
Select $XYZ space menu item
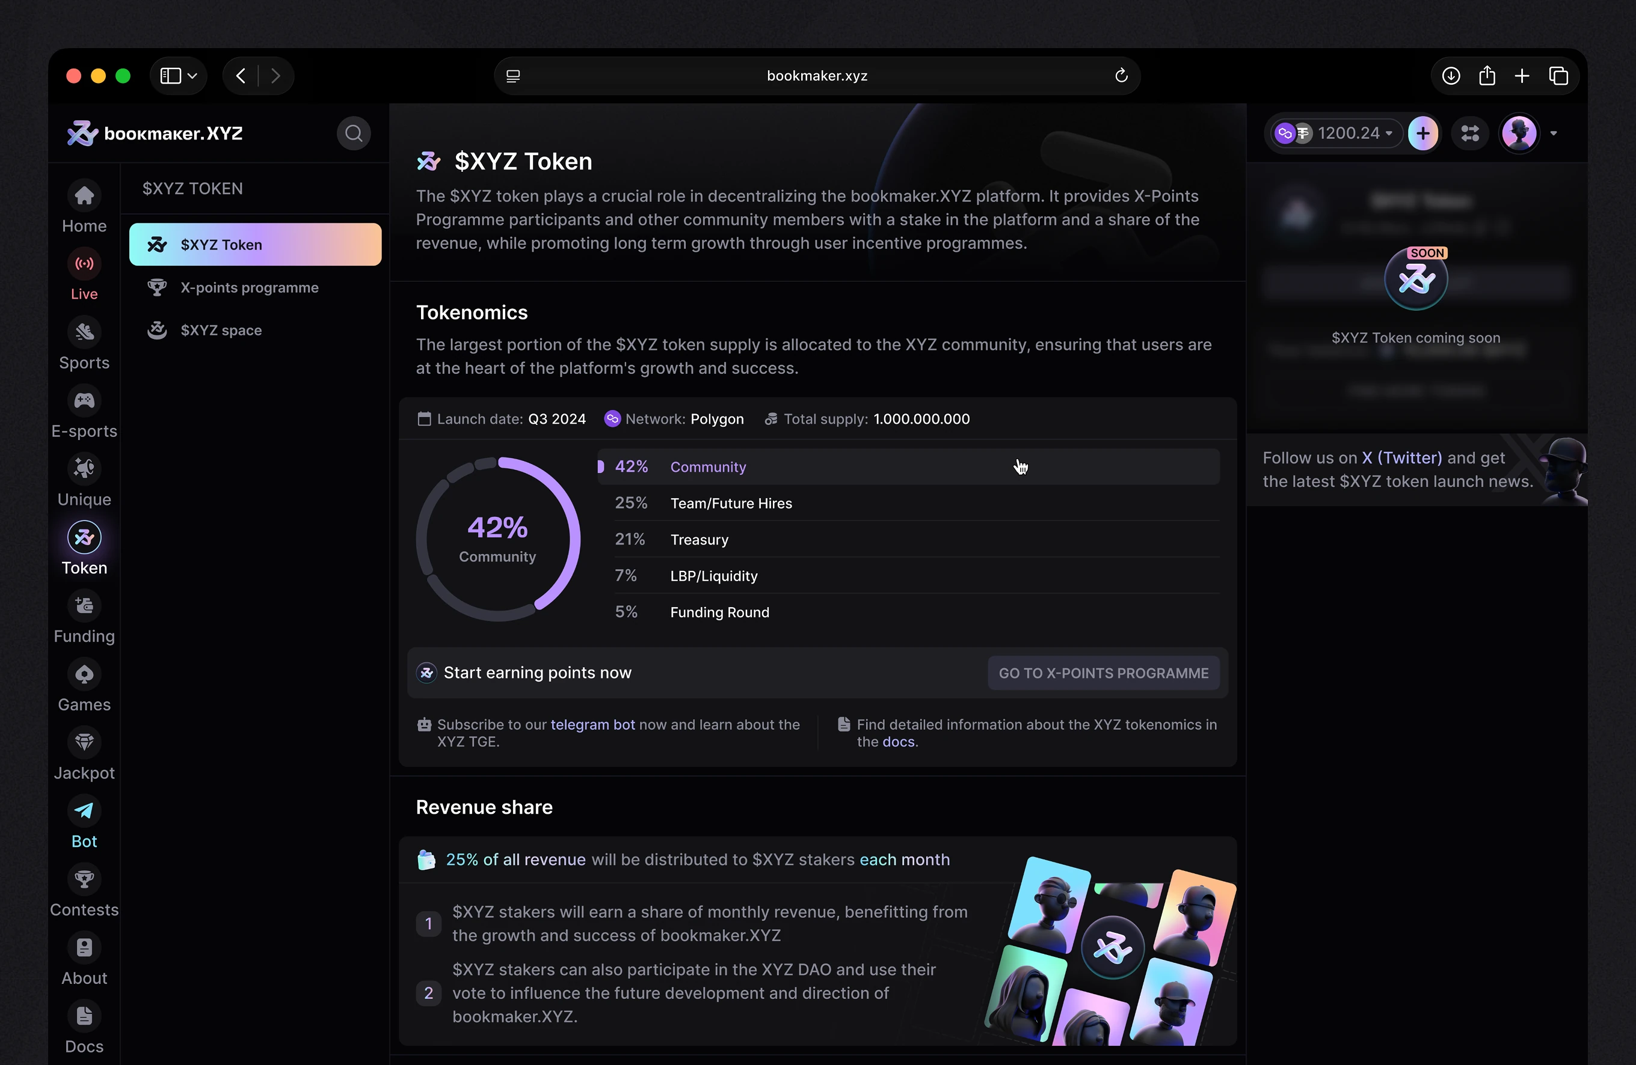(221, 330)
